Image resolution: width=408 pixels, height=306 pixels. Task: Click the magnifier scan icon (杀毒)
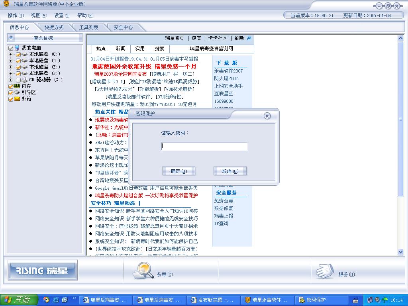coord(143,271)
